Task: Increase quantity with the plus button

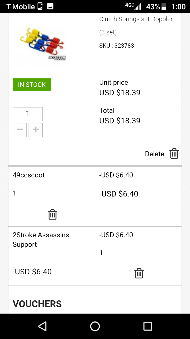Action: [36, 130]
